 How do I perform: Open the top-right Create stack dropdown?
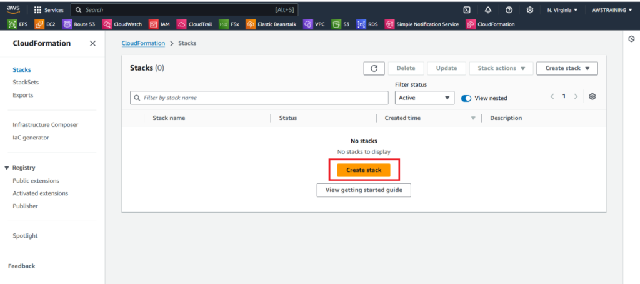[567, 68]
